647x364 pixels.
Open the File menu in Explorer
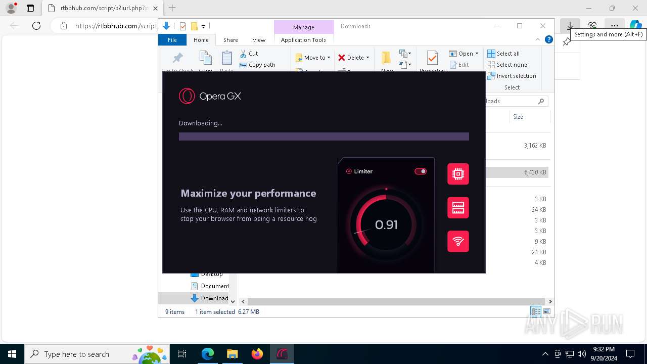coord(172,40)
